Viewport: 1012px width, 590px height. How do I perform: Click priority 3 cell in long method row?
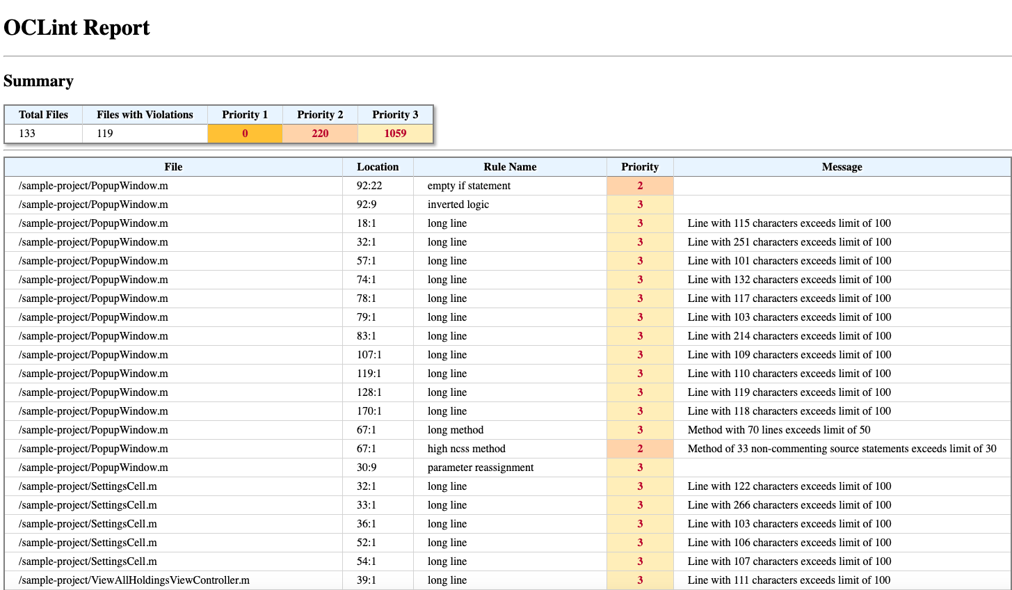pos(640,430)
